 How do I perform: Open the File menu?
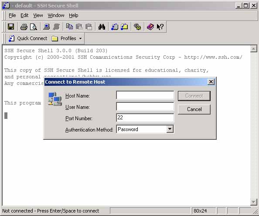pos(12,15)
